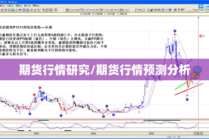Click the Vol indicator button
Screen dimensions: 209x139
point(126,10)
